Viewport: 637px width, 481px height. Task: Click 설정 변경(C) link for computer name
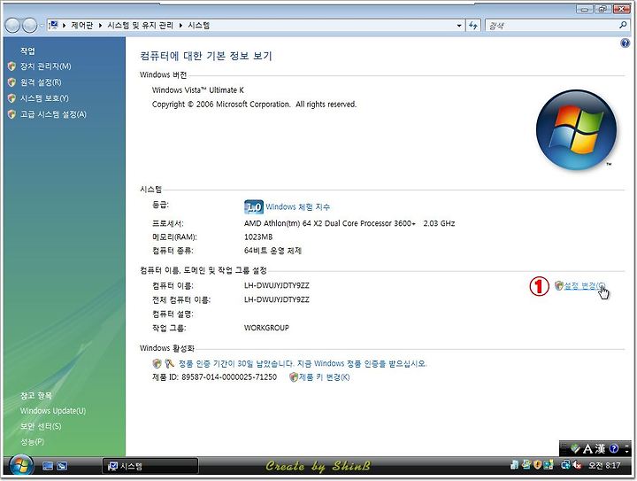point(585,286)
